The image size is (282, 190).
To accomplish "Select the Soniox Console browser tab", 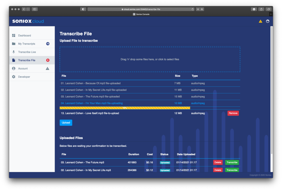I will click(x=141, y=14).
